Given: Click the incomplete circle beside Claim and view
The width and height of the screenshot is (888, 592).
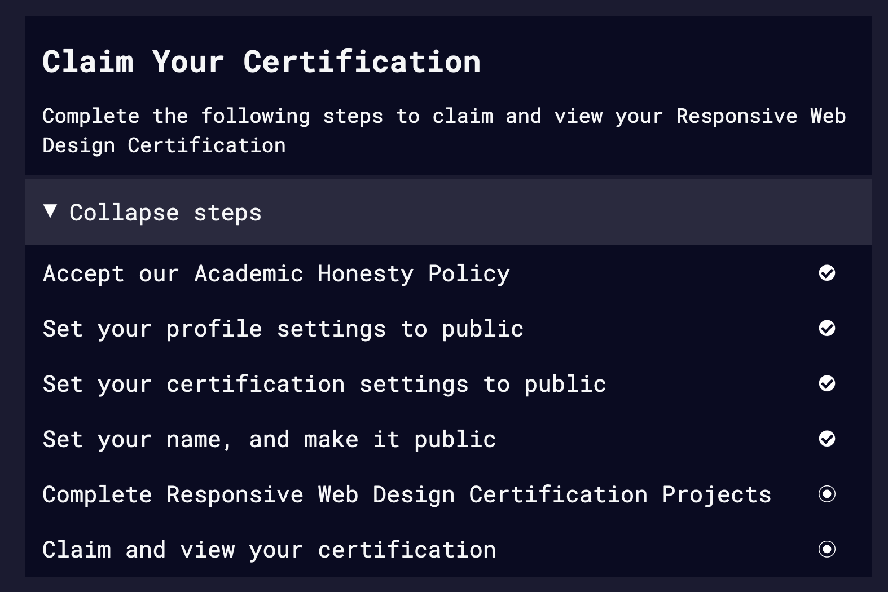Looking at the screenshot, I should tap(827, 549).
